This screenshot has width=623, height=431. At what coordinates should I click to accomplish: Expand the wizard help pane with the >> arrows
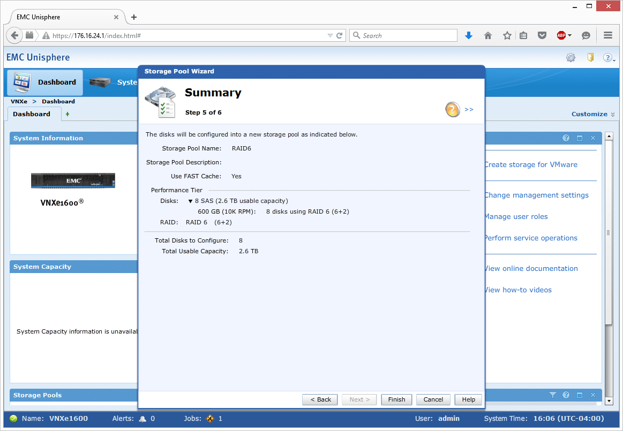469,110
